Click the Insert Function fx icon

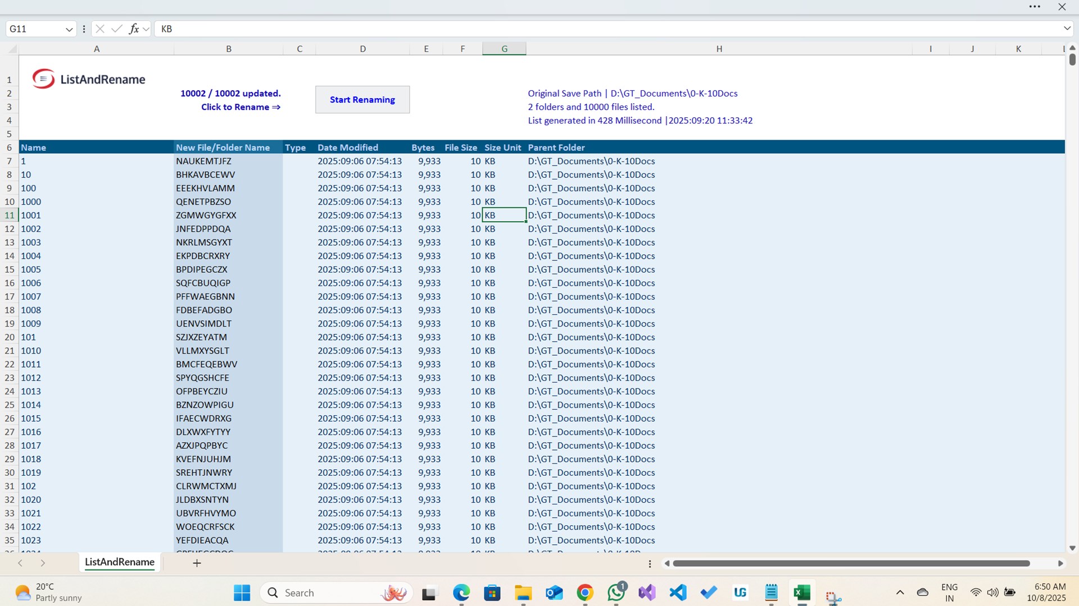click(134, 29)
